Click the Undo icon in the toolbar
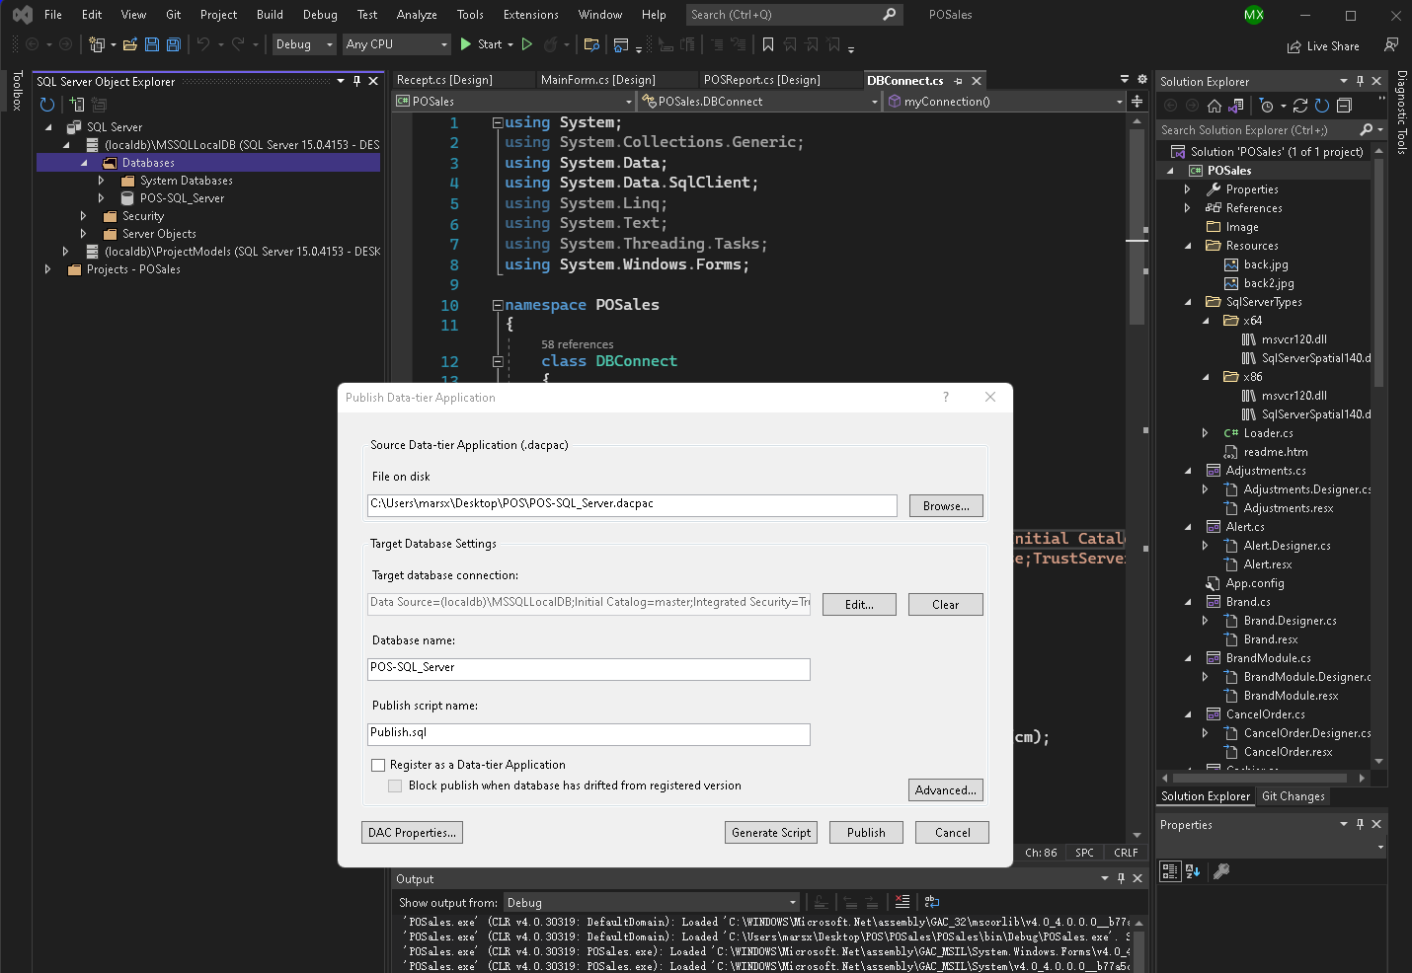 point(204,44)
